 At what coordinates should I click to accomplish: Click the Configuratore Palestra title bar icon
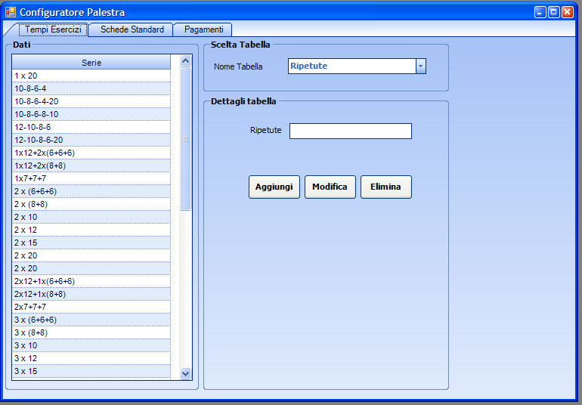tap(11, 12)
